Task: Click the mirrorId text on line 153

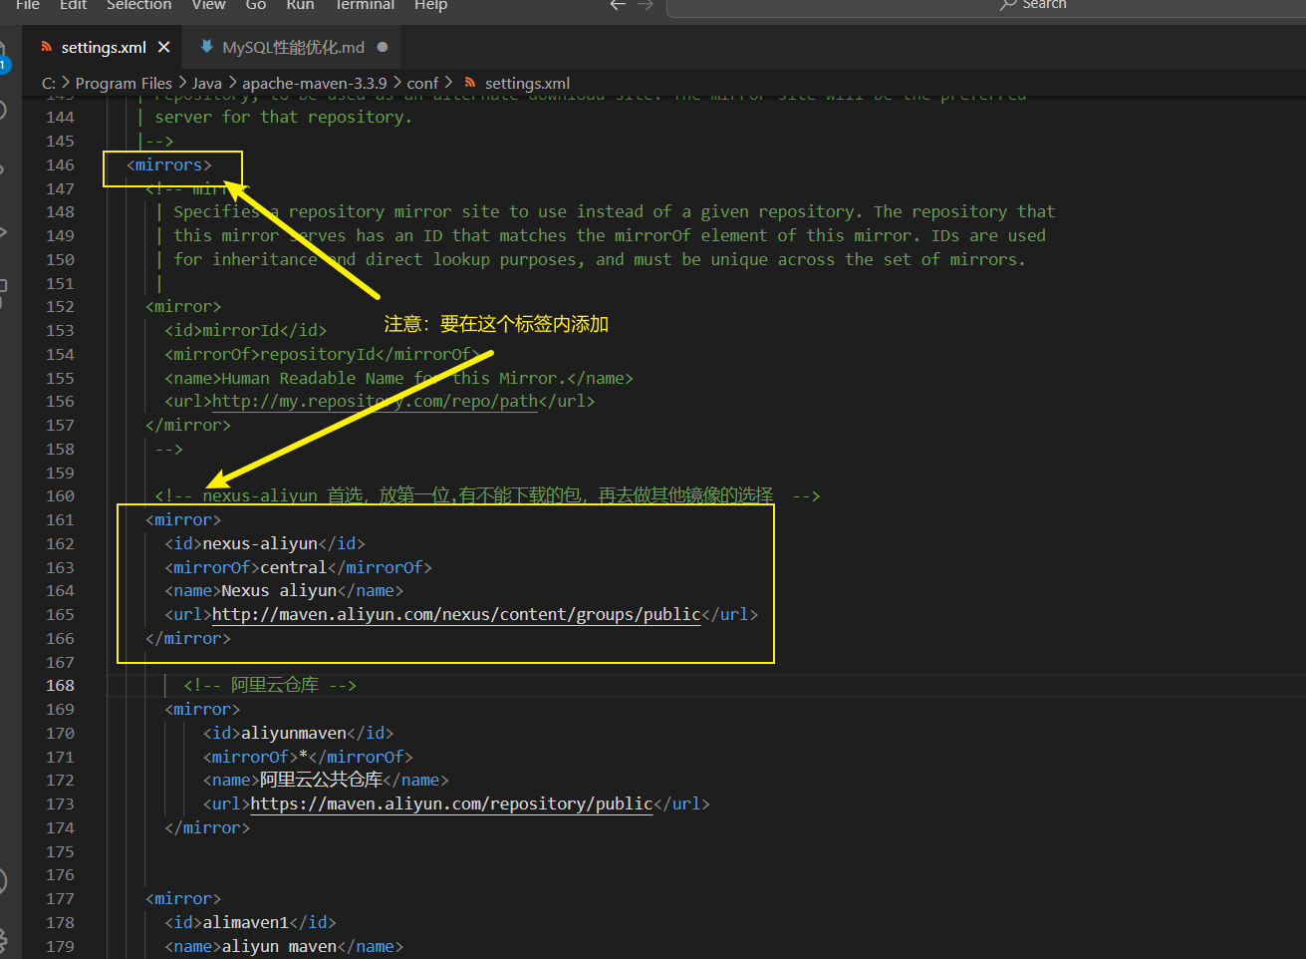Action: 241,331
